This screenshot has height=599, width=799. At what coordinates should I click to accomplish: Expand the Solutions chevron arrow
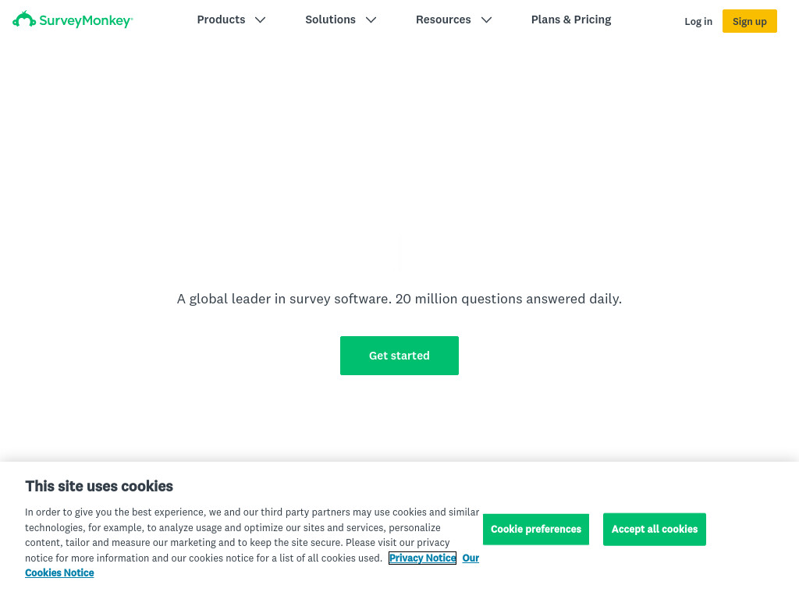tap(371, 19)
